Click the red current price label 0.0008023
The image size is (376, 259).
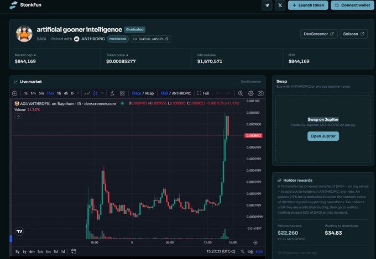click(253, 136)
